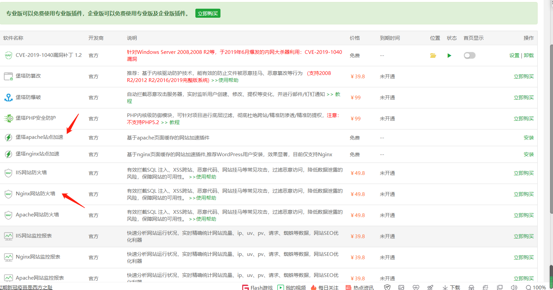Viewport: 553px width, 290px height.
Task: Install 堡塔apache站点加速 plugin
Action: pyautogui.click(x=529, y=138)
